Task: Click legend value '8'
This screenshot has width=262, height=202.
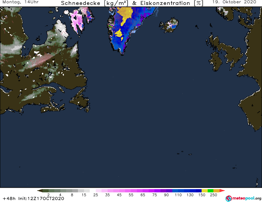Action: 72,195
